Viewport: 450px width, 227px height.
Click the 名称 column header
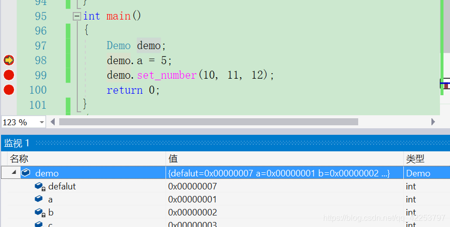tap(19, 158)
